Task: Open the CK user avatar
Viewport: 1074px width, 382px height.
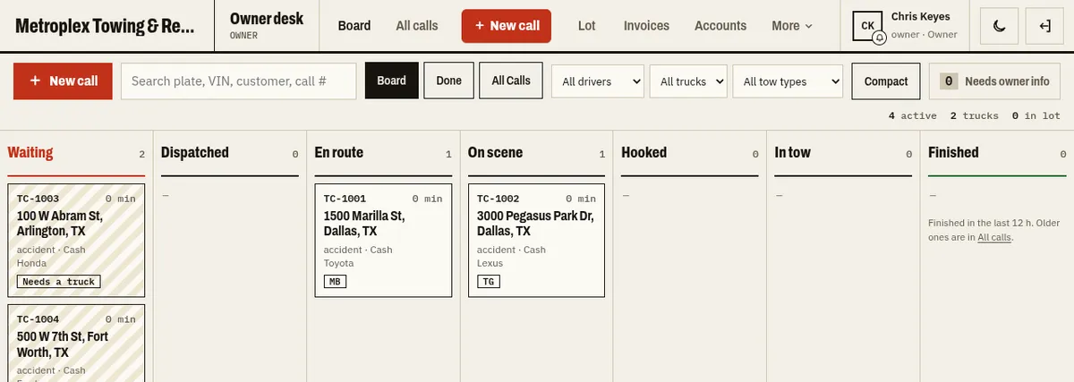Action: [x=868, y=26]
